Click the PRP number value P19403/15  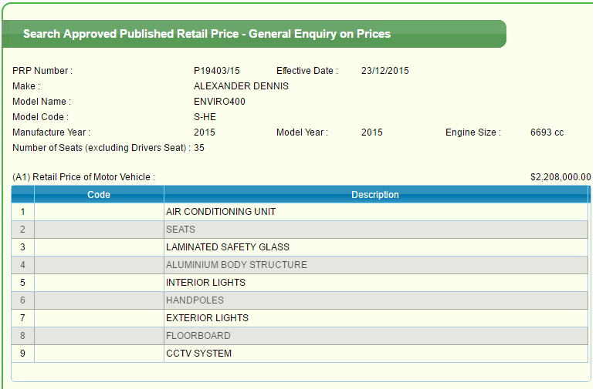(x=217, y=71)
